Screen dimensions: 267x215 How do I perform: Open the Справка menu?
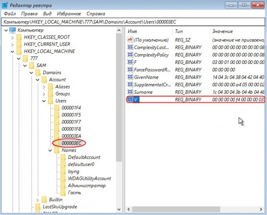click(96, 14)
